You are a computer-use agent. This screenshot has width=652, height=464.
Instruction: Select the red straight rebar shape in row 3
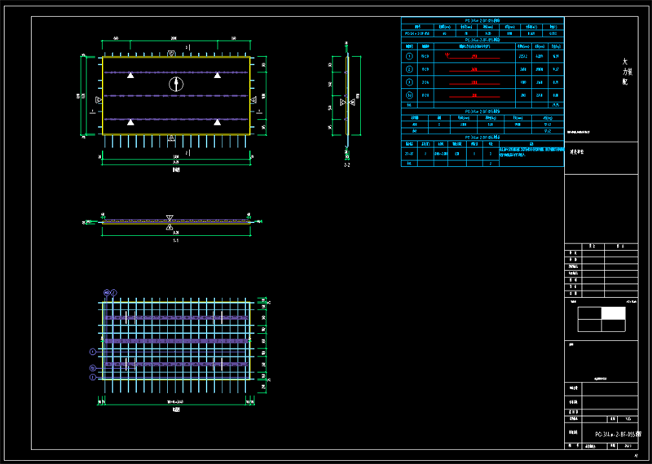click(x=474, y=83)
